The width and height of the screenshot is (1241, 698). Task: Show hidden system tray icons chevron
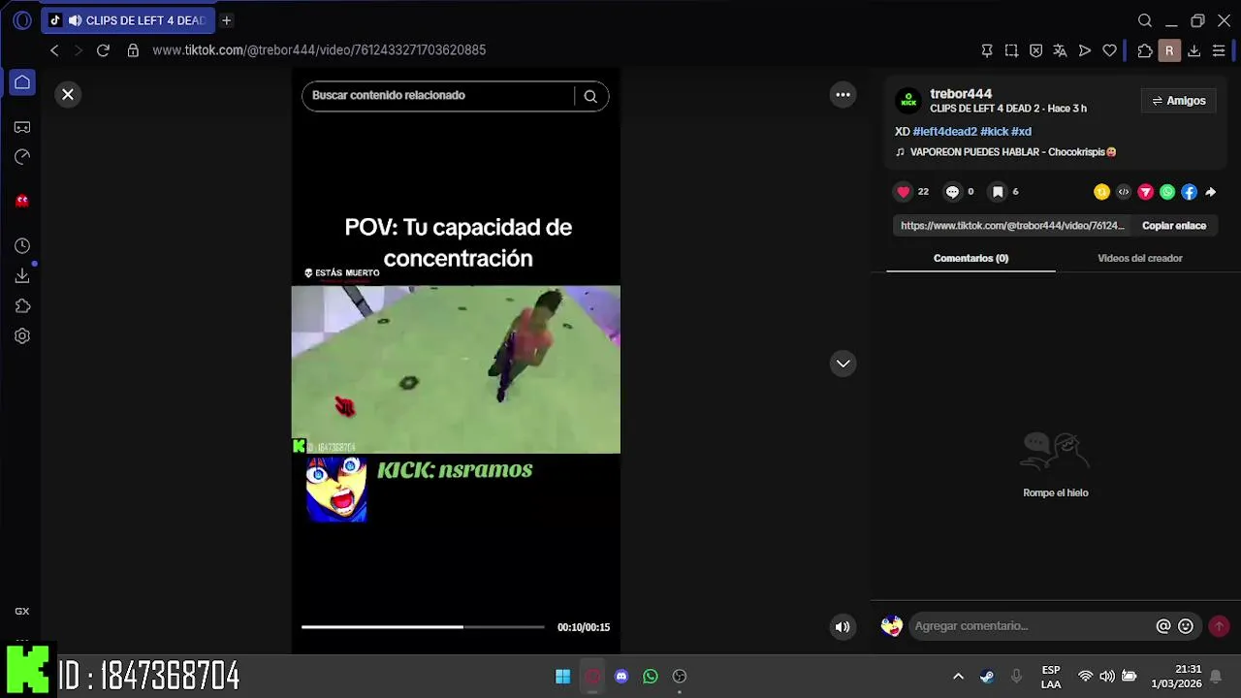958,677
